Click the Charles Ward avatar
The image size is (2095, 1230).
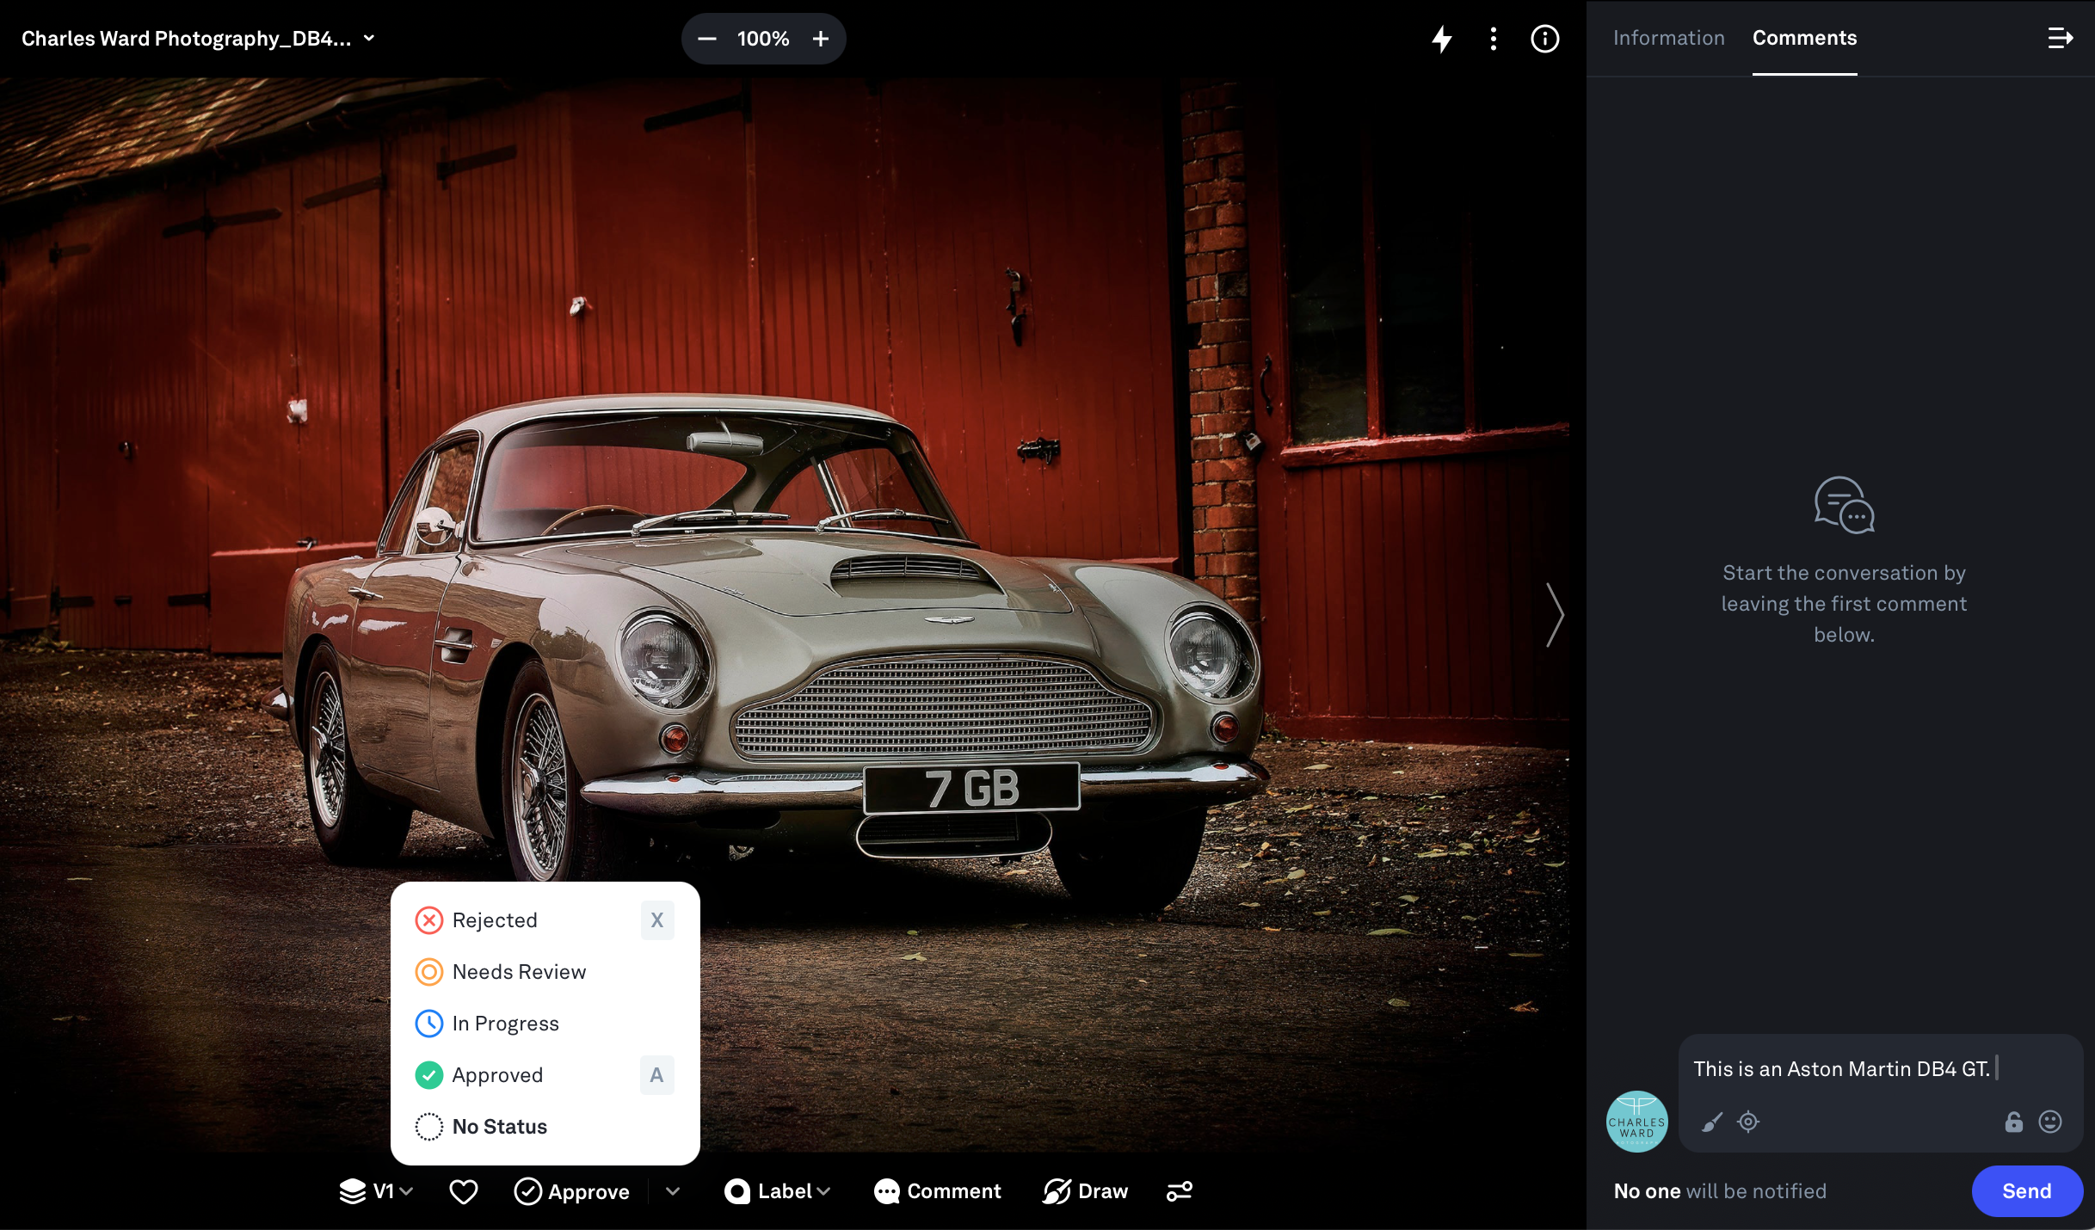point(1637,1122)
